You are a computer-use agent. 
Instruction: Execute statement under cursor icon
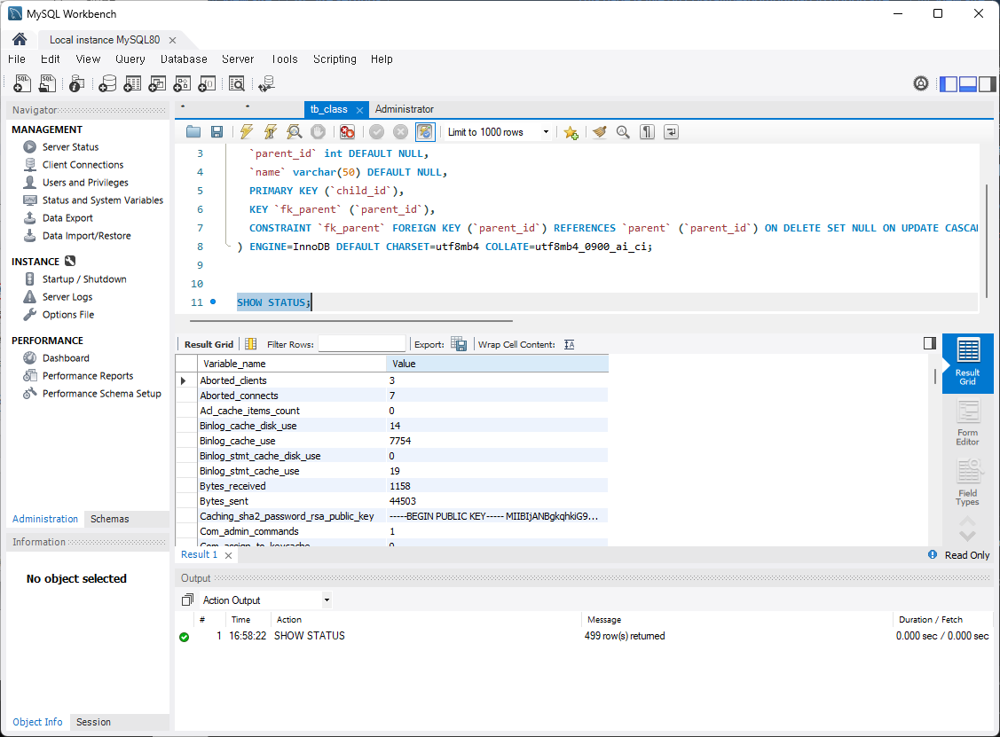pyautogui.click(x=271, y=132)
